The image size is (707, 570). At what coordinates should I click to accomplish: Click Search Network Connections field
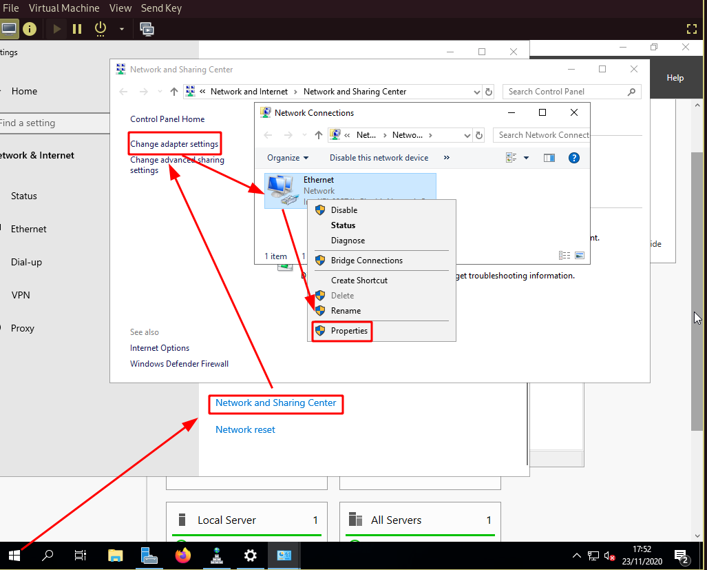[542, 135]
